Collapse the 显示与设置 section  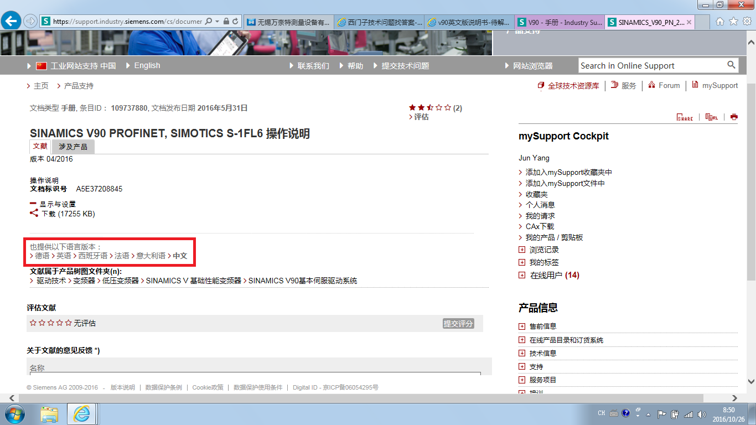pyautogui.click(x=33, y=204)
